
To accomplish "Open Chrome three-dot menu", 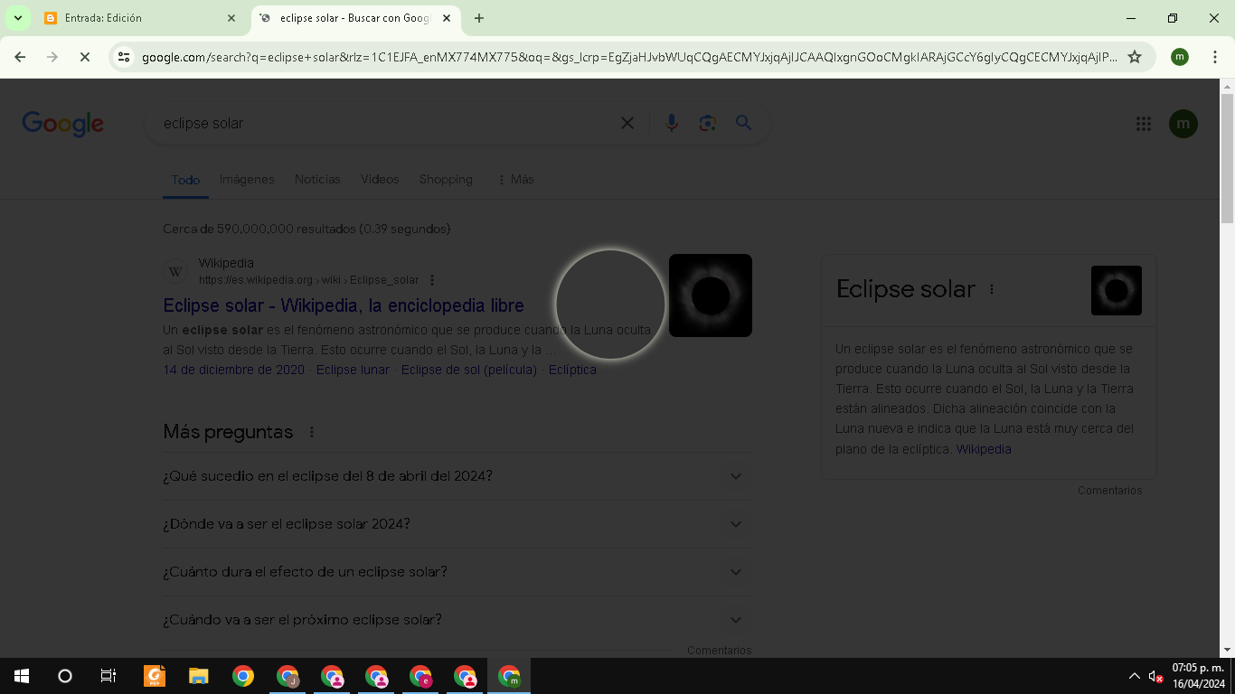I will coord(1214,57).
